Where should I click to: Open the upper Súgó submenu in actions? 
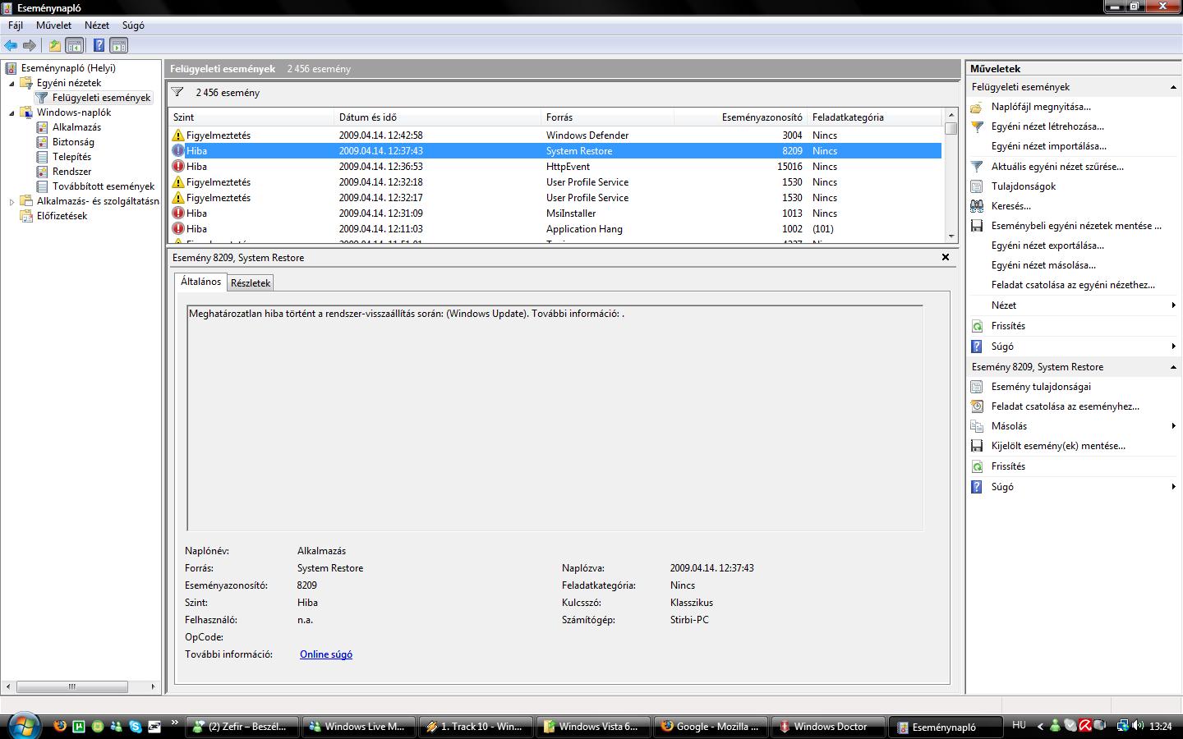coord(1173,347)
